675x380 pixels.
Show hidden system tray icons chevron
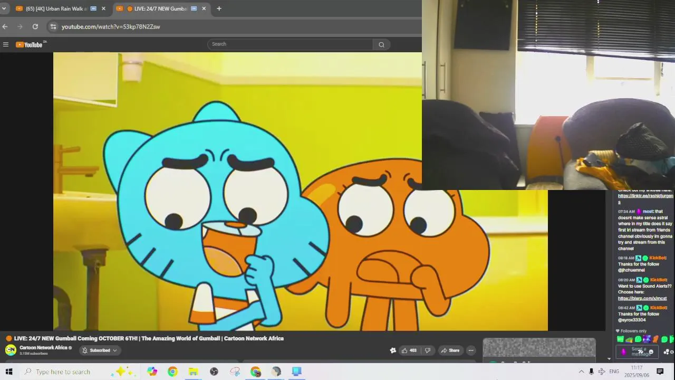(581, 372)
